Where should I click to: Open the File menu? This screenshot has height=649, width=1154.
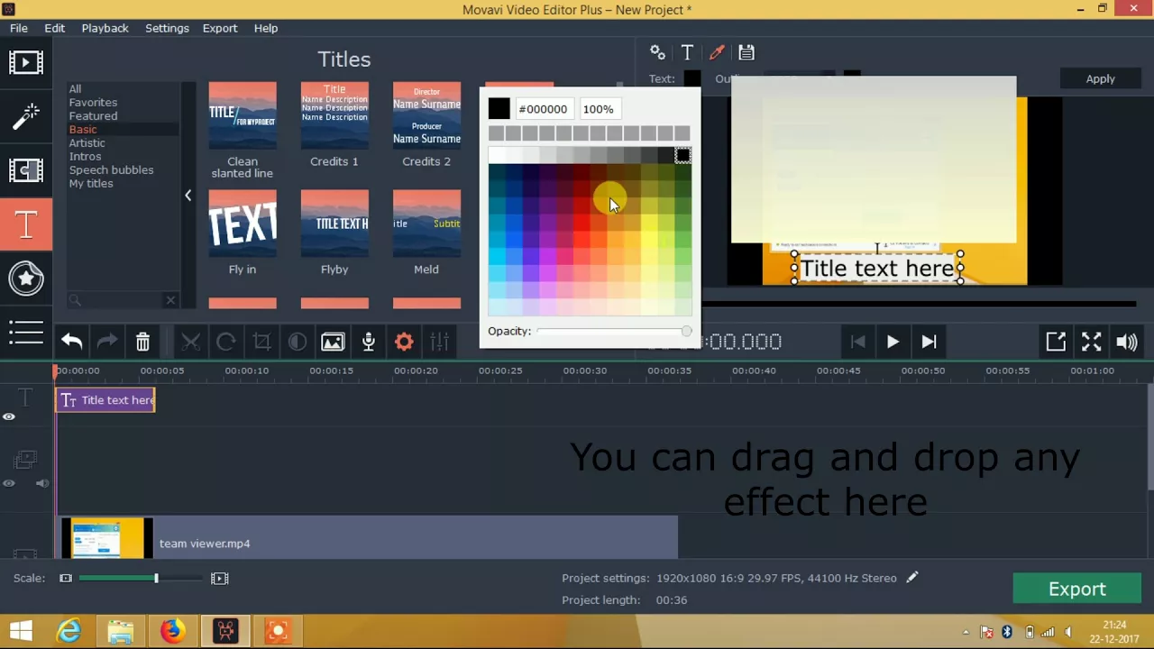(18, 28)
